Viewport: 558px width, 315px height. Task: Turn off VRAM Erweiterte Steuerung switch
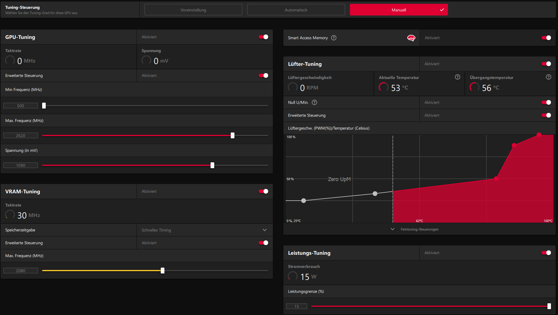[263, 243]
